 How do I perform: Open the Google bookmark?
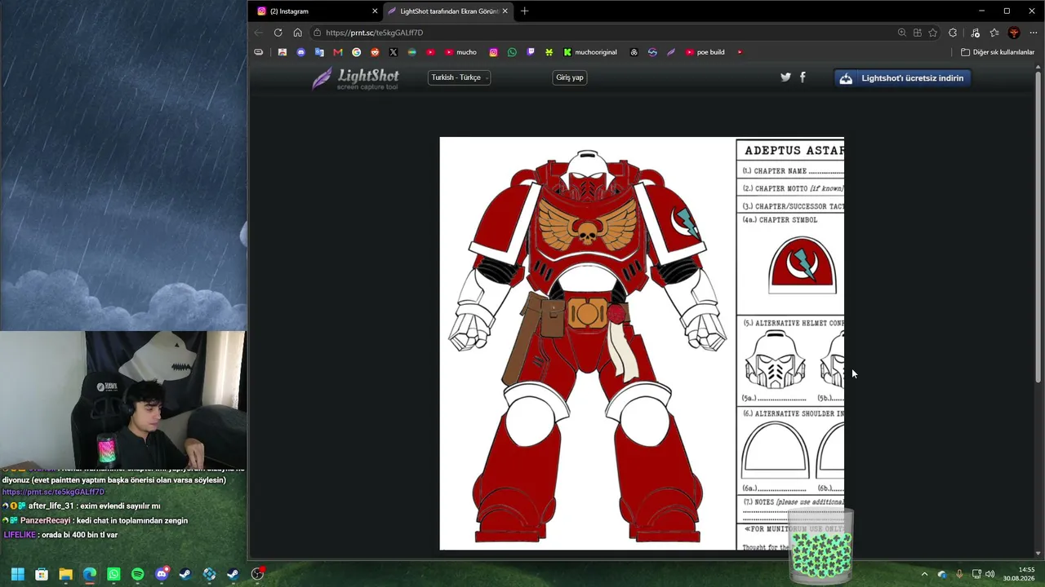[357, 52]
